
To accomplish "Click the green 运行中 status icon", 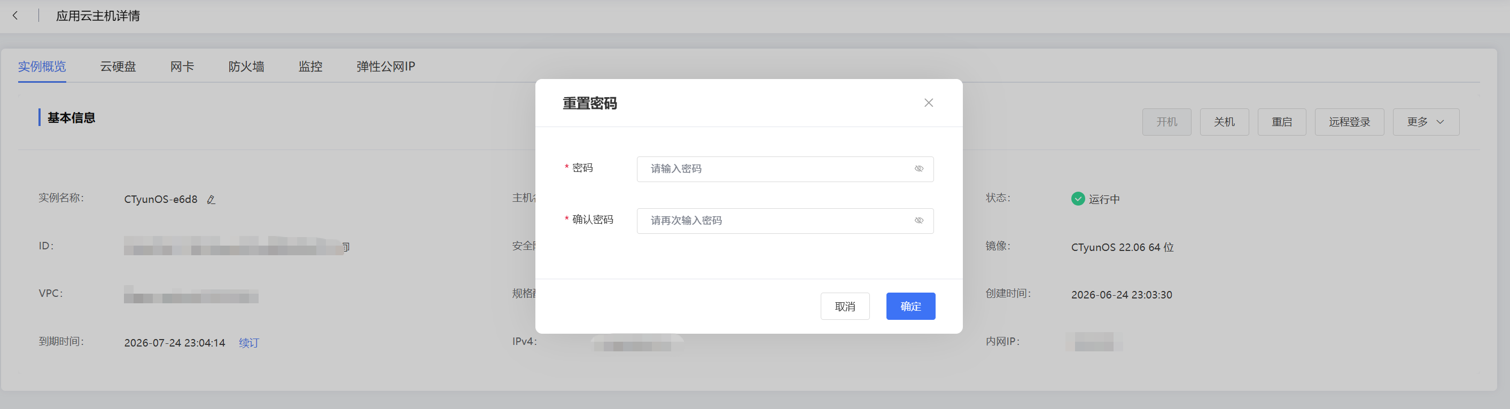I will pos(1077,199).
